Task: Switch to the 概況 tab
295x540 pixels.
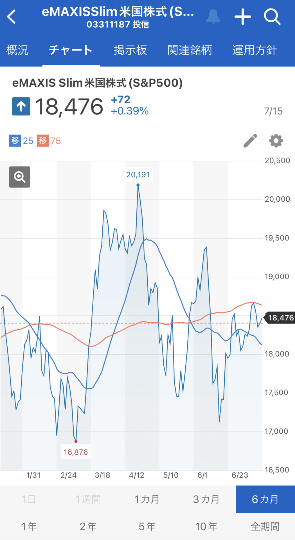Action: tap(17, 50)
